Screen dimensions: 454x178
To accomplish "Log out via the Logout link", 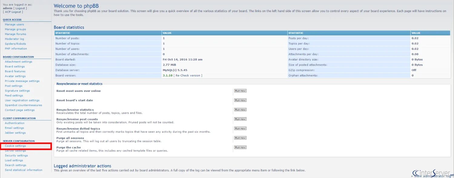I will 20,8.
